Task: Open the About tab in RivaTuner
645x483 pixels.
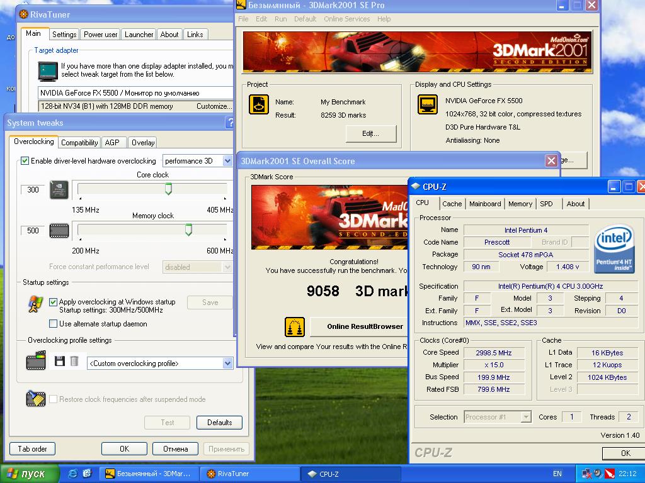Action: (x=169, y=35)
